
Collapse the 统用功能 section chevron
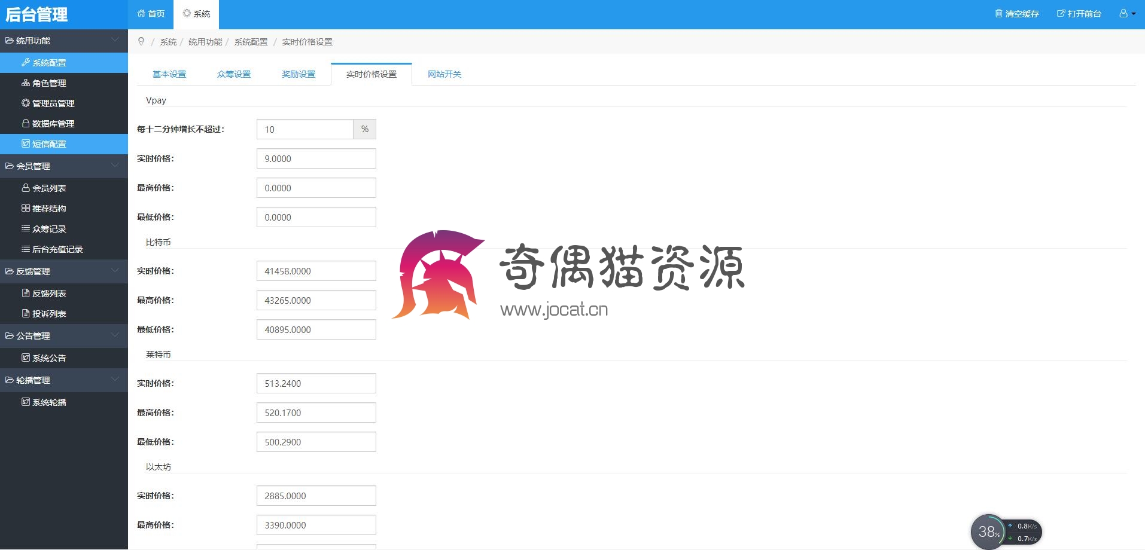point(115,40)
